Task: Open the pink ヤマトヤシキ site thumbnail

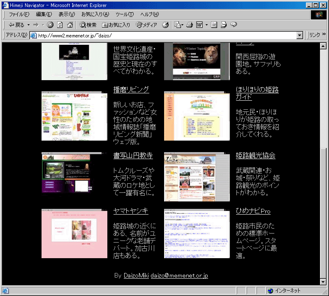Action: (x=74, y=234)
